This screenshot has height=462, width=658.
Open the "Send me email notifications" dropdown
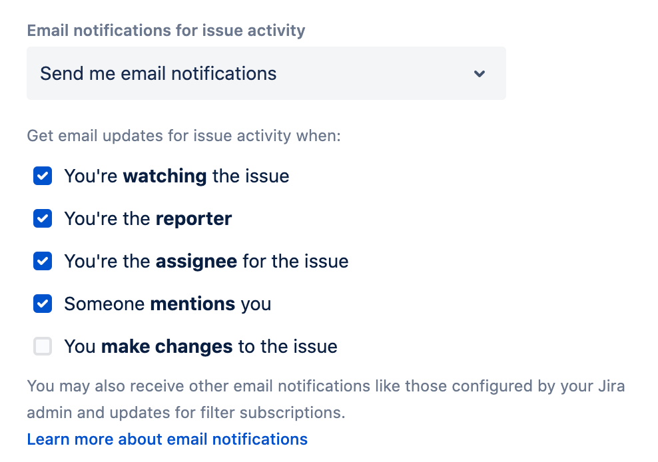point(266,73)
